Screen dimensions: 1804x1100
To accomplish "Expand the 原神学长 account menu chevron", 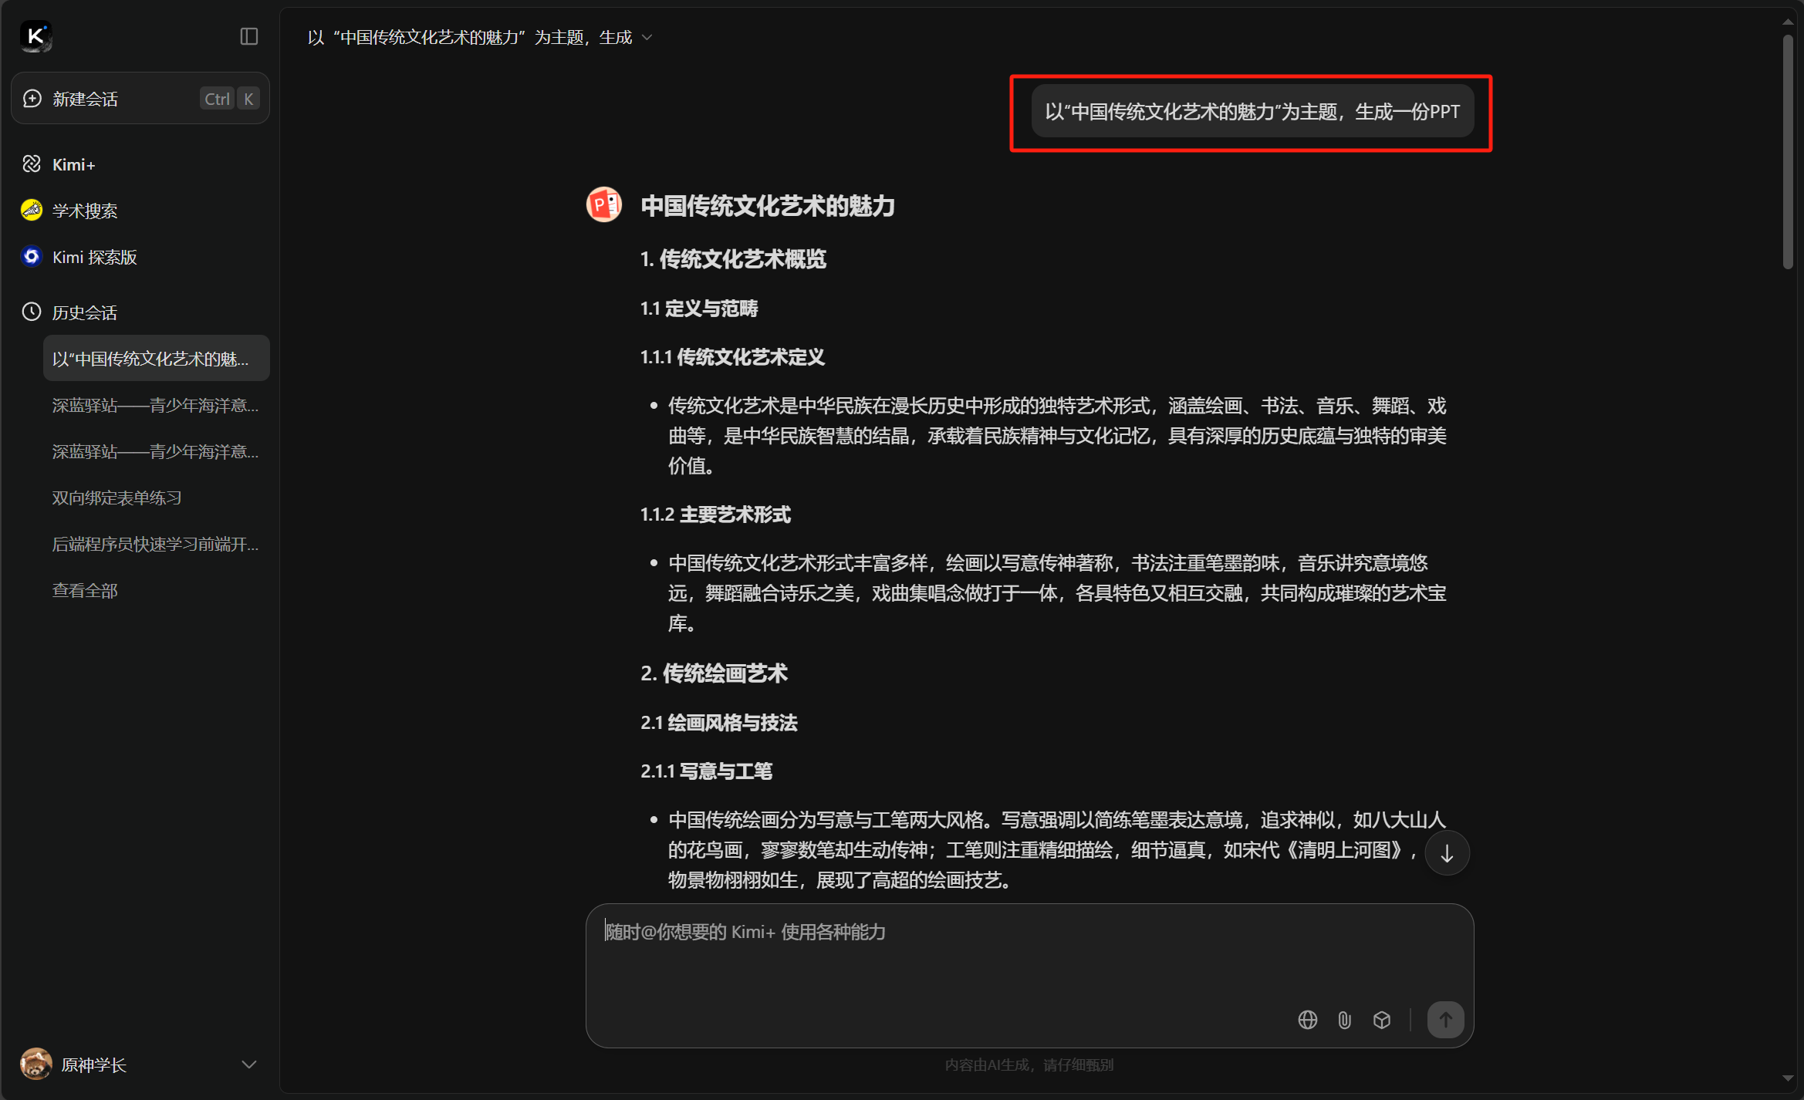I will (248, 1065).
